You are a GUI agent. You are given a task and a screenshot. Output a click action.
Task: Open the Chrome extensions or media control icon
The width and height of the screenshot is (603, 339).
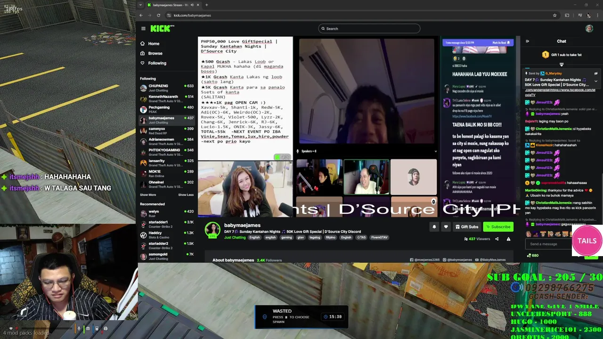pyautogui.click(x=580, y=16)
